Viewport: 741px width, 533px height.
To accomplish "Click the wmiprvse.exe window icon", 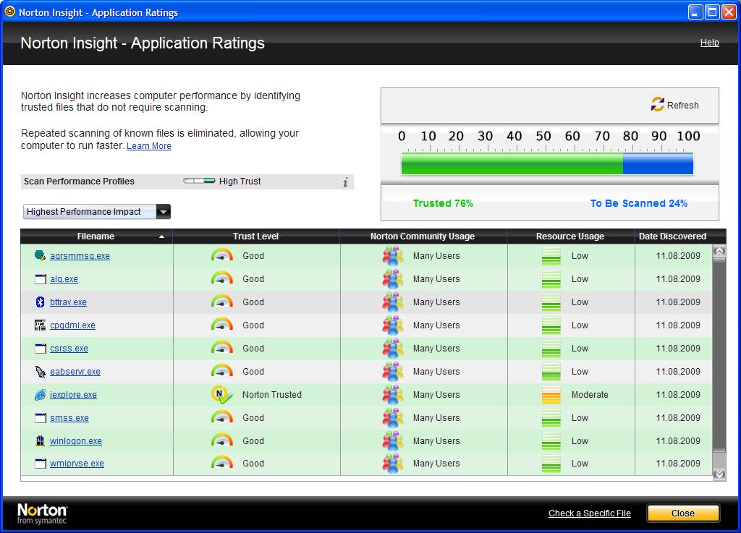I will [x=41, y=464].
